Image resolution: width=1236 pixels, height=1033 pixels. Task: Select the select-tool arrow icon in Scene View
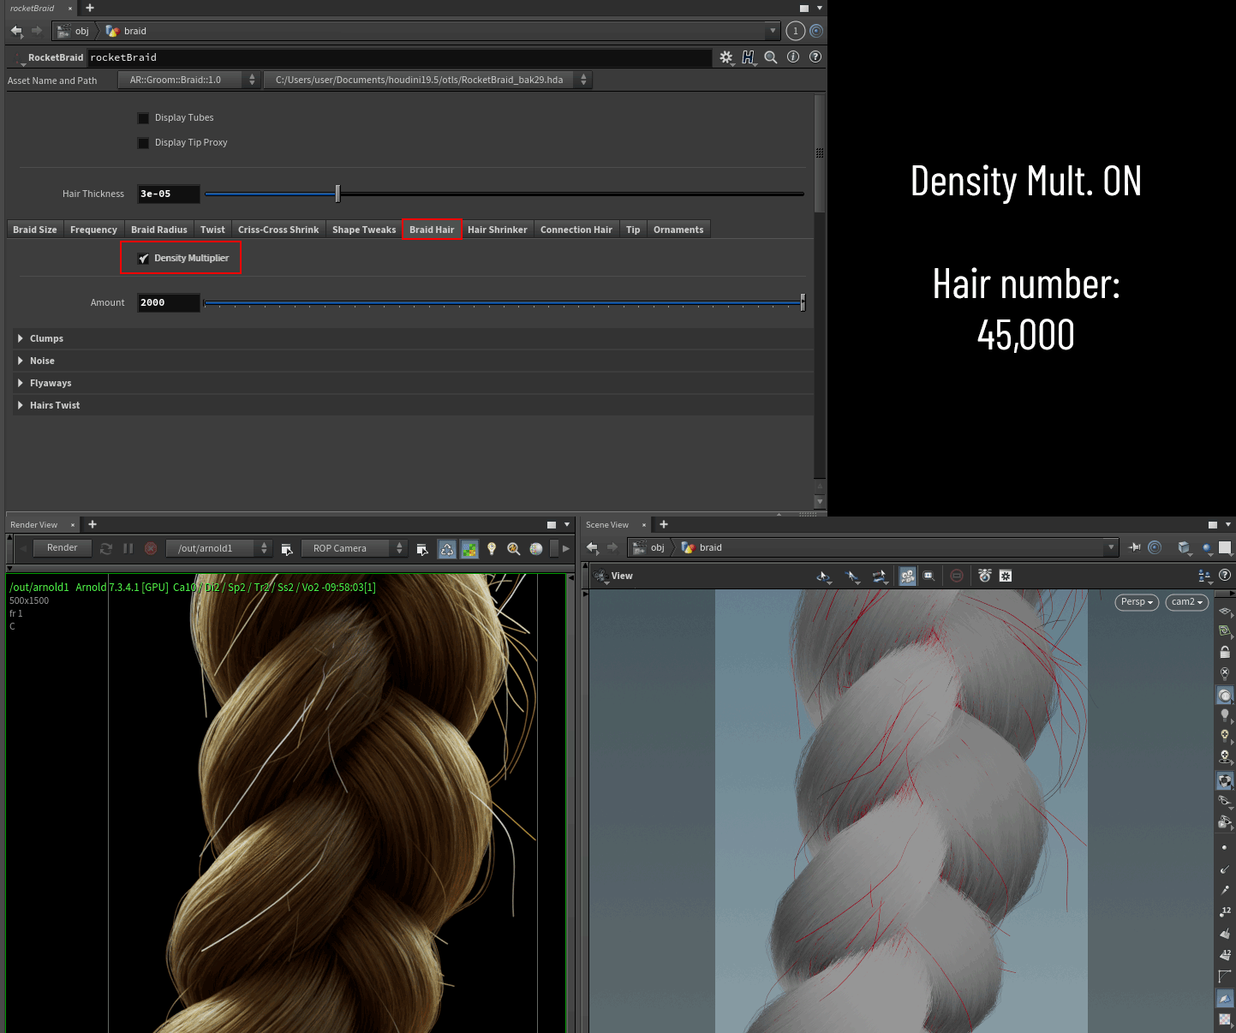[x=851, y=576]
